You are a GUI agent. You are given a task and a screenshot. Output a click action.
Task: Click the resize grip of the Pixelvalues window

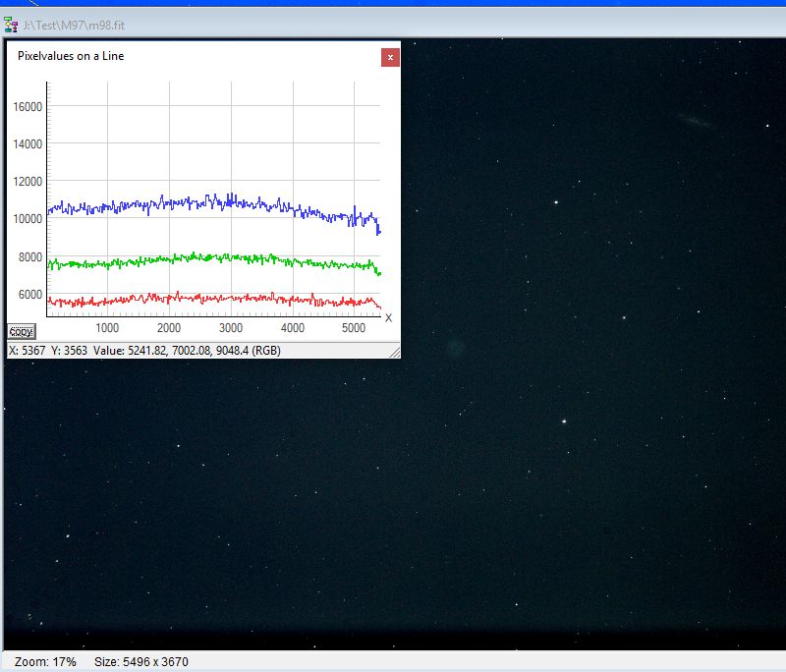coord(394,351)
